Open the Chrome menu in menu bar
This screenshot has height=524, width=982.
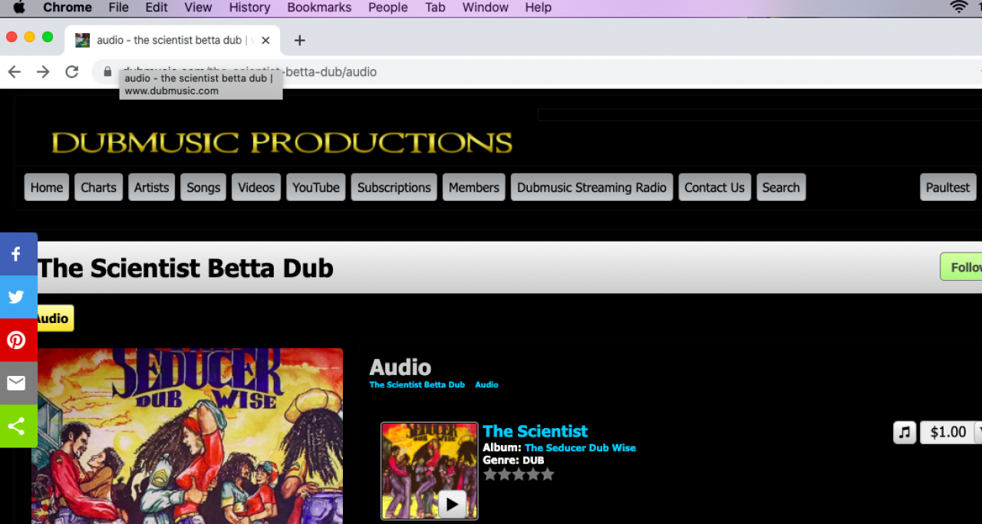[x=68, y=8]
